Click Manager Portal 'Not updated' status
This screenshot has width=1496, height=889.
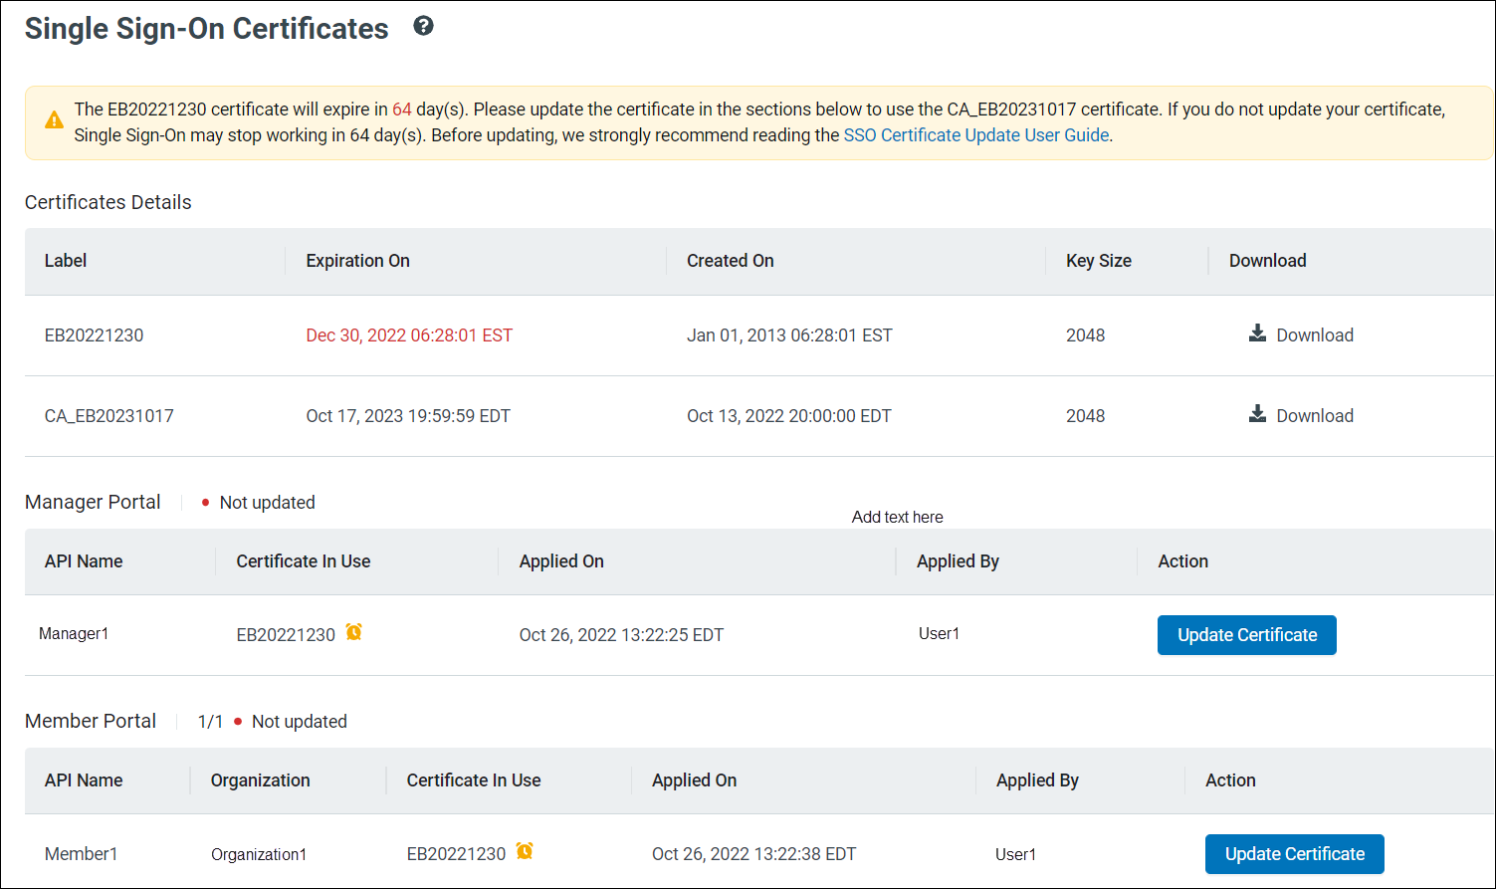[267, 503]
